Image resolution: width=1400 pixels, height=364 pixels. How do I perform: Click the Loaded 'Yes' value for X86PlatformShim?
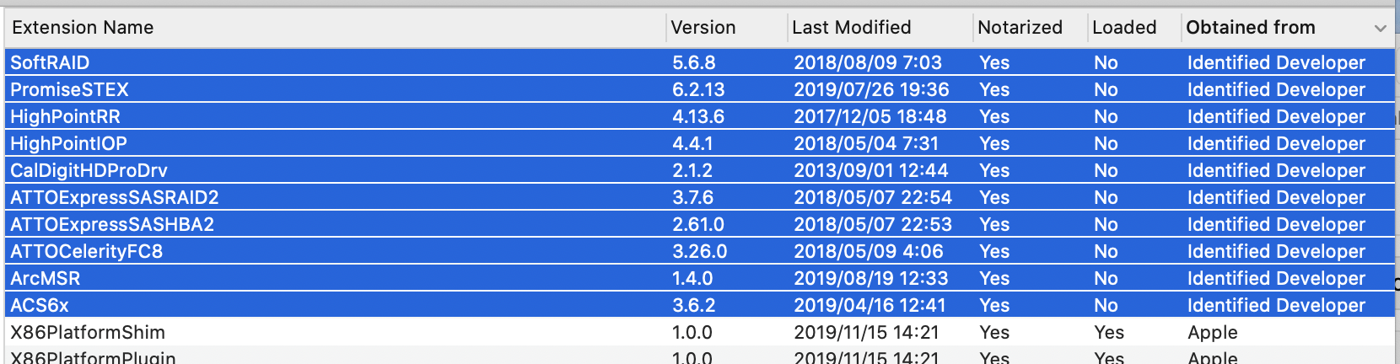[1109, 332]
